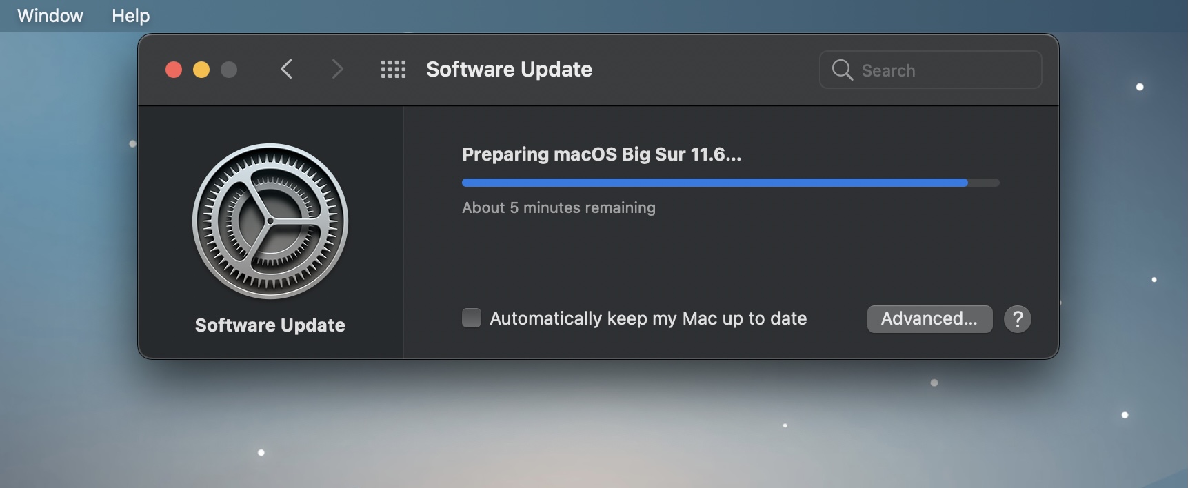Open help with the question mark button
Screen dimensions: 1188x488
(x=1017, y=318)
